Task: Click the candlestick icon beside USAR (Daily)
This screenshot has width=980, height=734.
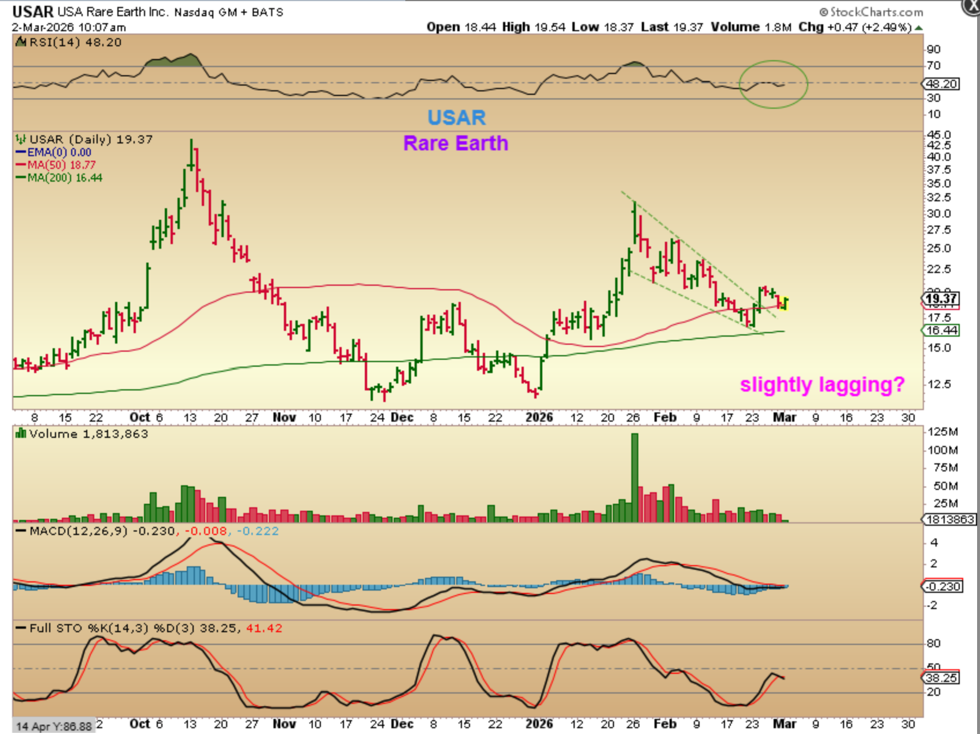Action: 21,139
